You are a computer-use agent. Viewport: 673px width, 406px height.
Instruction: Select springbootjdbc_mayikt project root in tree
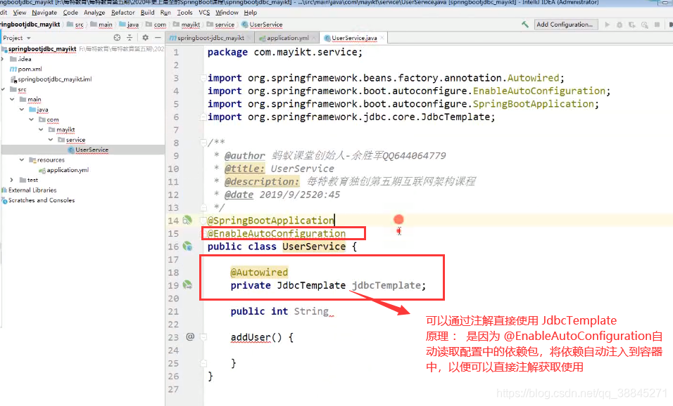click(42, 49)
